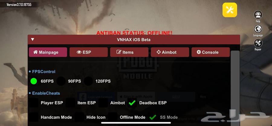Image resolution: width=272 pixels, height=126 pixels.
Task: Enable the Item ESP checkbox
Action: point(70,103)
